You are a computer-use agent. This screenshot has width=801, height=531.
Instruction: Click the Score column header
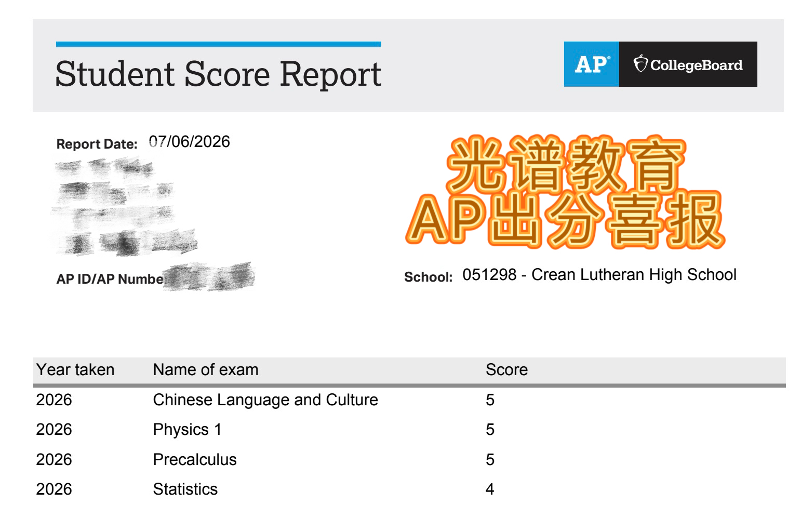pyautogui.click(x=506, y=369)
